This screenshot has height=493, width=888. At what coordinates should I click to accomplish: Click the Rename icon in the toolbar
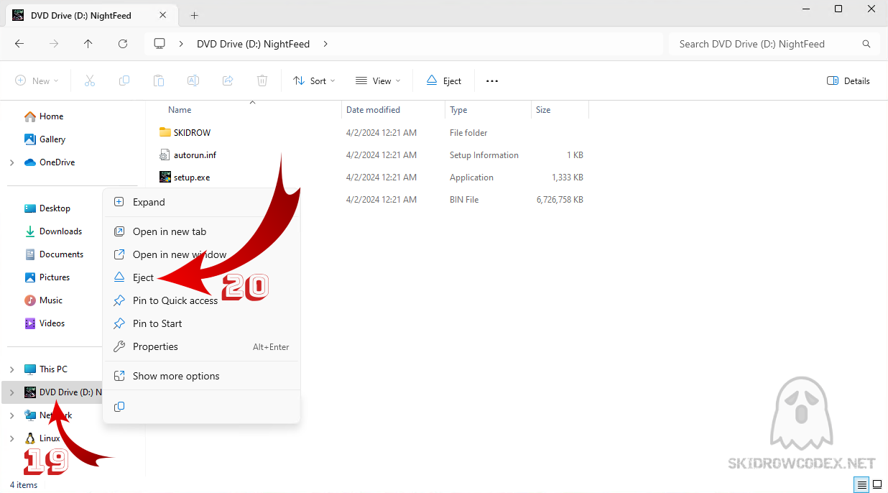pyautogui.click(x=193, y=81)
